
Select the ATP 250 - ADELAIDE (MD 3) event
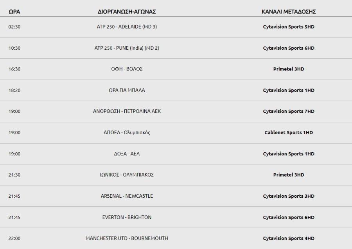127,27
